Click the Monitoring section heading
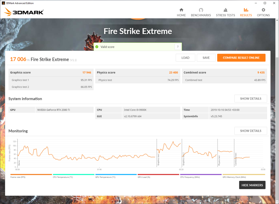The width and height of the screenshot is (279, 204). coord(18,131)
